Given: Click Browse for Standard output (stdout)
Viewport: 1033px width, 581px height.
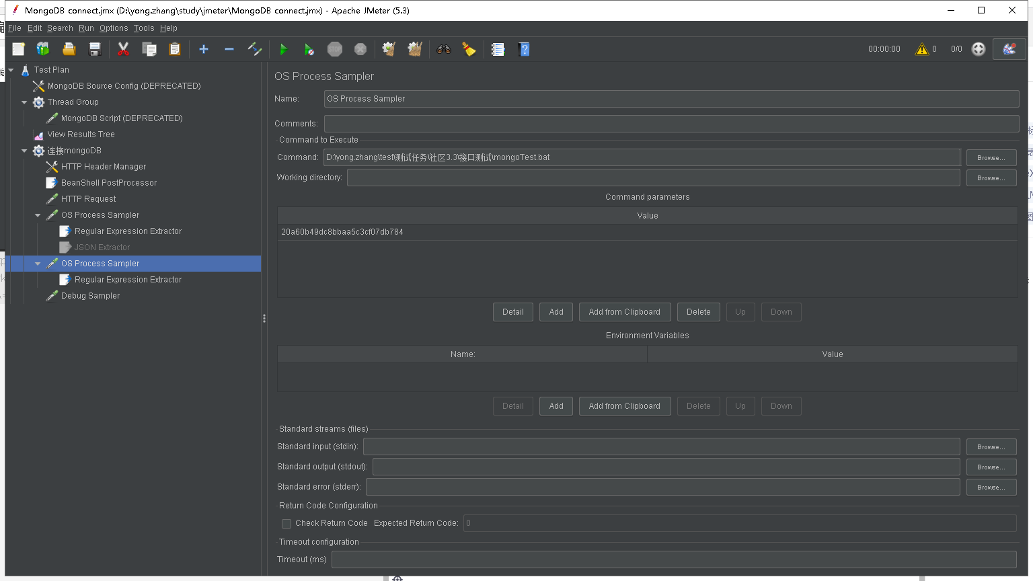Looking at the screenshot, I should click(991, 467).
